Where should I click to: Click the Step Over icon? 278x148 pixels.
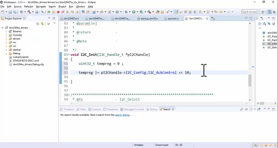point(72,12)
